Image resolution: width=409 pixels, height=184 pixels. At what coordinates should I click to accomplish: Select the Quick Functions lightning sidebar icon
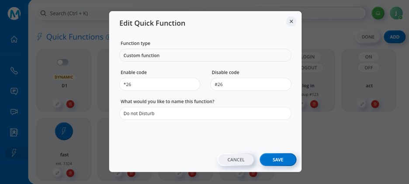click(14, 153)
